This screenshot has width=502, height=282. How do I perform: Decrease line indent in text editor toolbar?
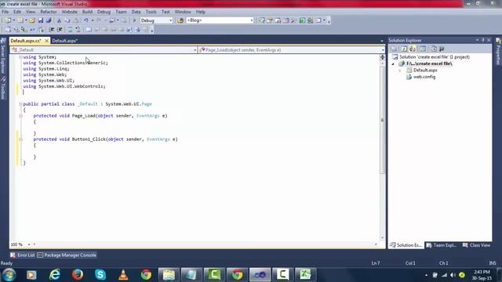[x=52, y=30]
